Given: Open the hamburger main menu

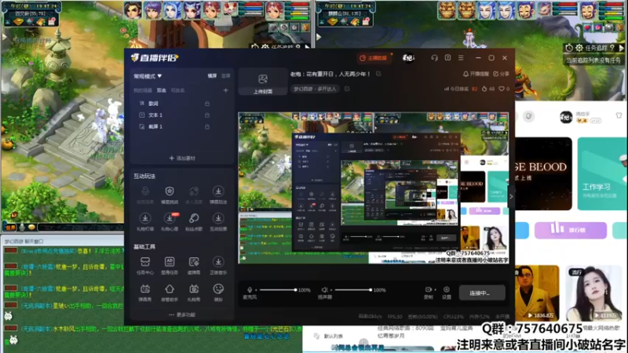Looking at the screenshot, I should (461, 58).
